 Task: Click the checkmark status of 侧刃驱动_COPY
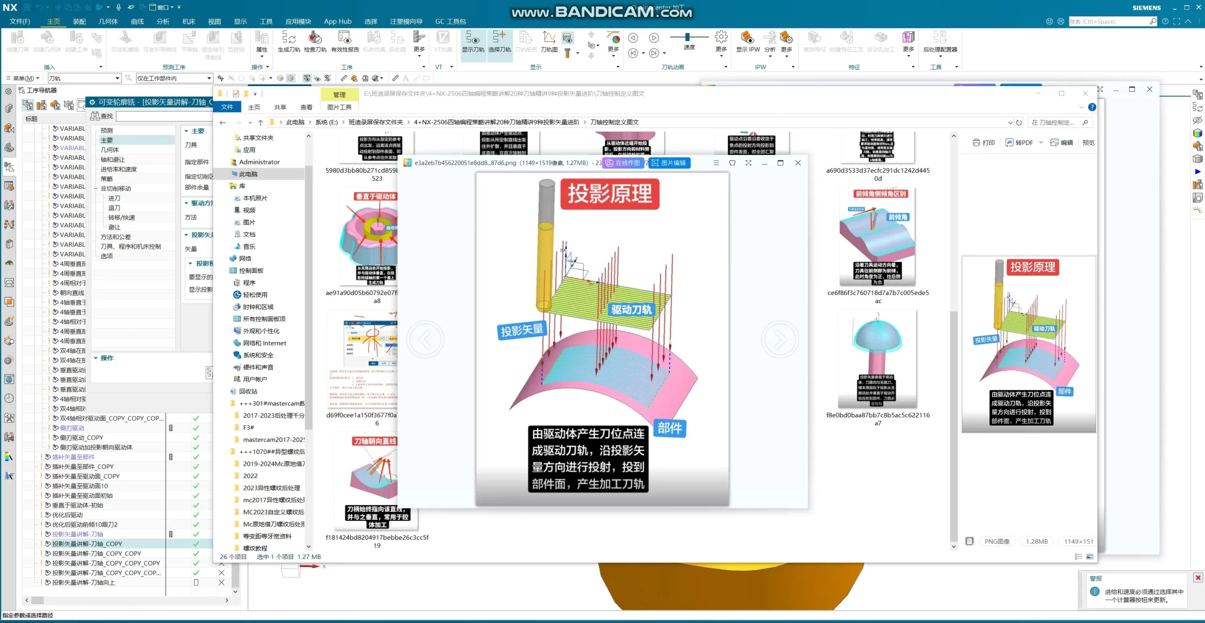196,438
